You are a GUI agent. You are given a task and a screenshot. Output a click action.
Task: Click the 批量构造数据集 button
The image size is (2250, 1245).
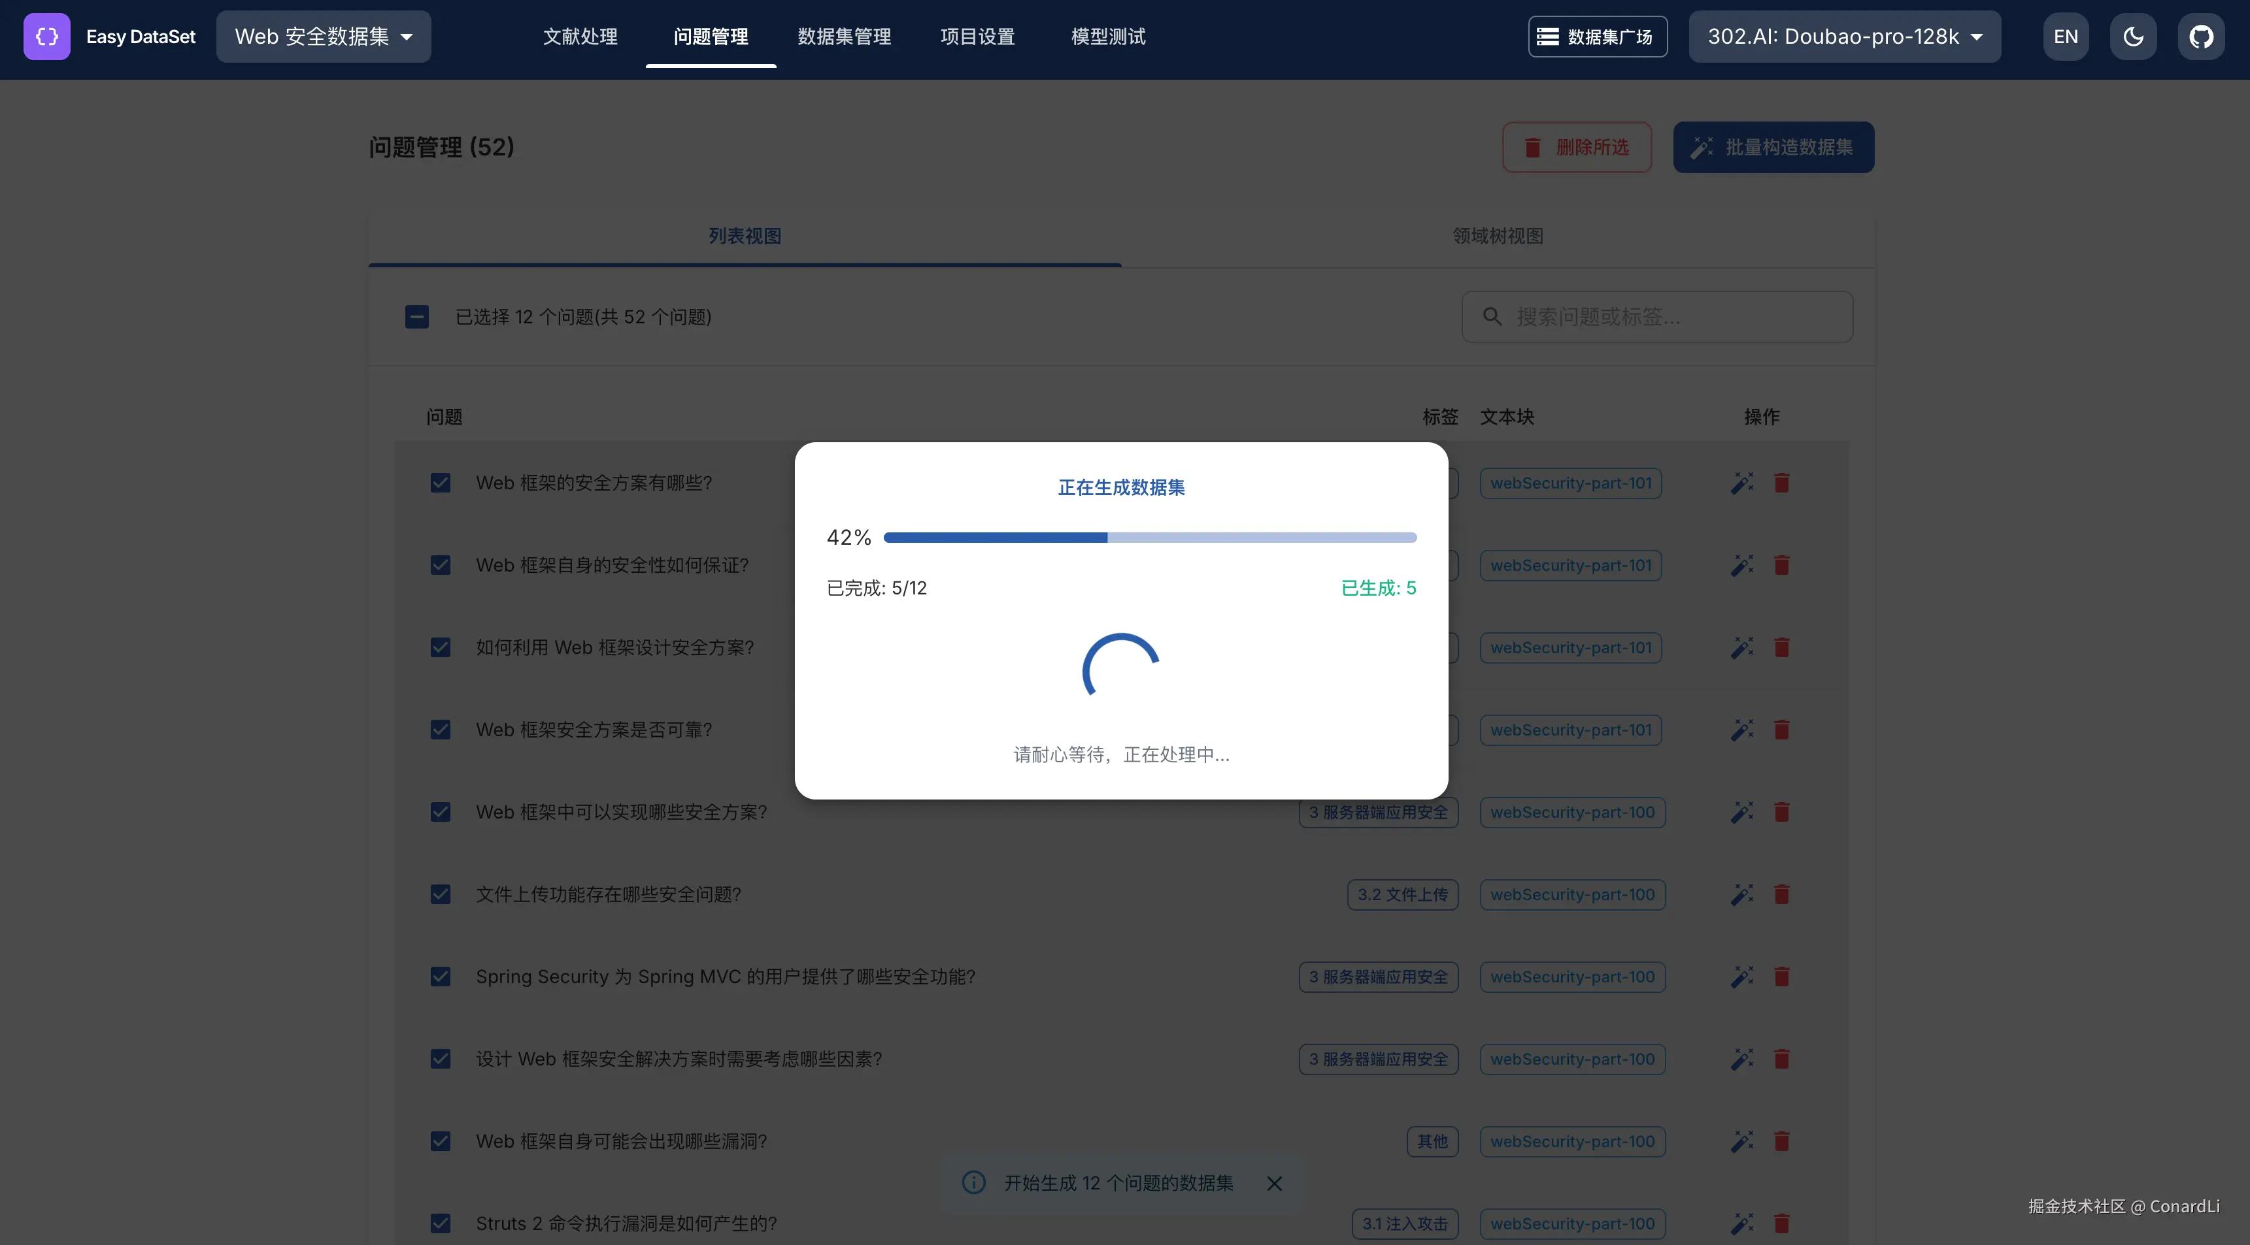click(x=1773, y=148)
